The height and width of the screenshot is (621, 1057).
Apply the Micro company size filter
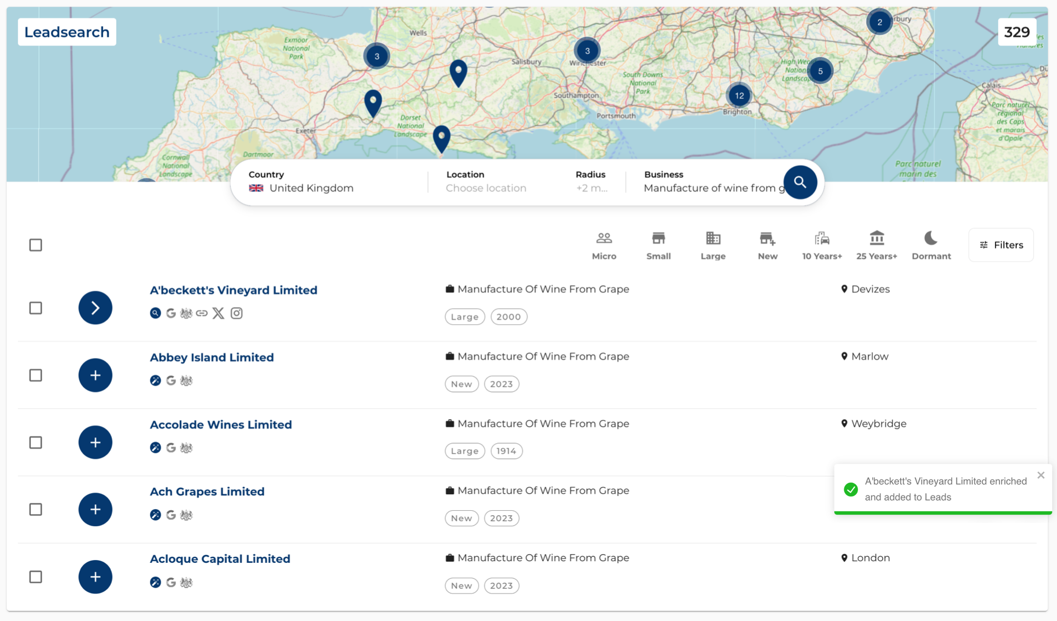pos(604,245)
